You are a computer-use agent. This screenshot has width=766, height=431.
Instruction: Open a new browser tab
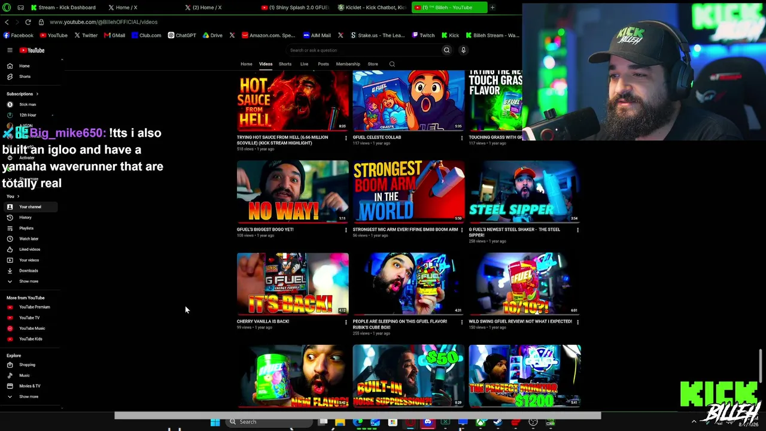(x=492, y=8)
